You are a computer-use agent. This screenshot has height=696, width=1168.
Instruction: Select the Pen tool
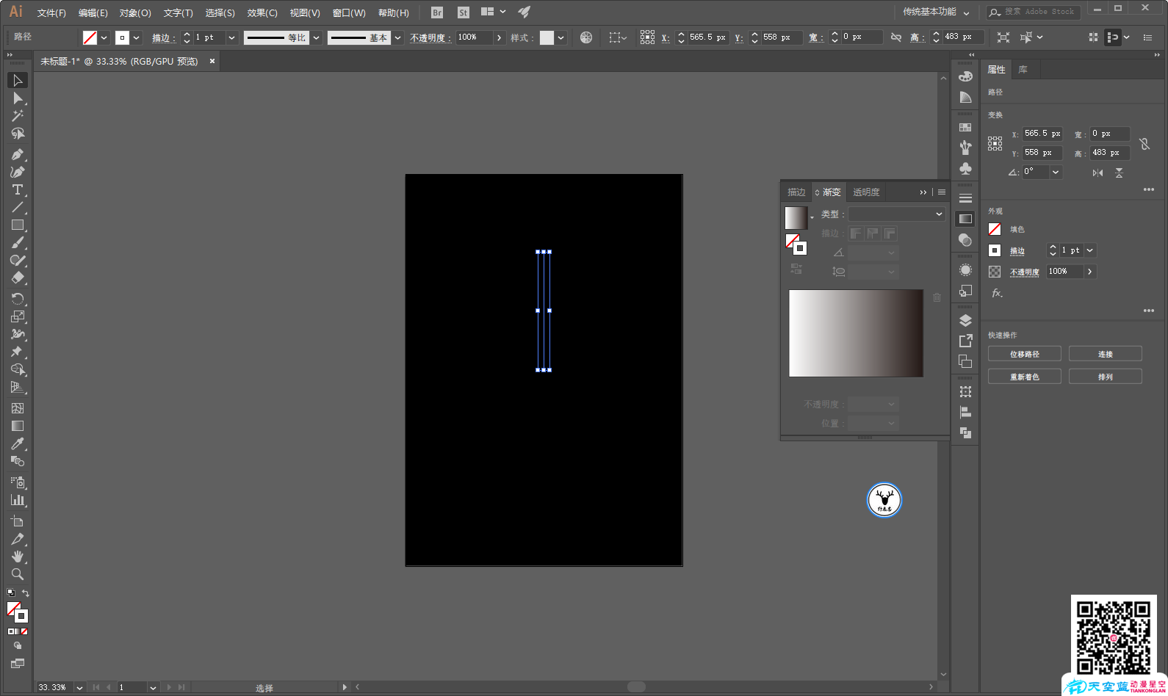click(x=18, y=154)
